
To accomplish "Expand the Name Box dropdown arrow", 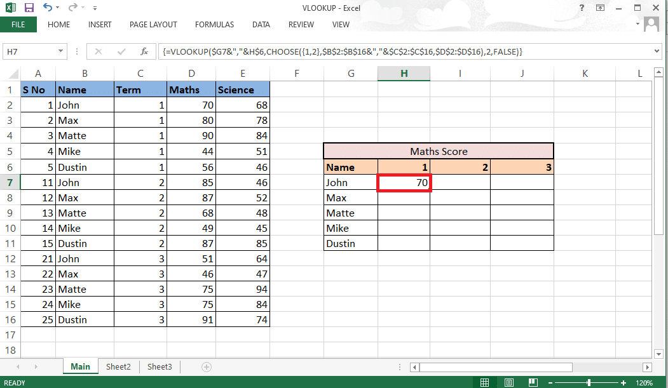I will point(61,51).
